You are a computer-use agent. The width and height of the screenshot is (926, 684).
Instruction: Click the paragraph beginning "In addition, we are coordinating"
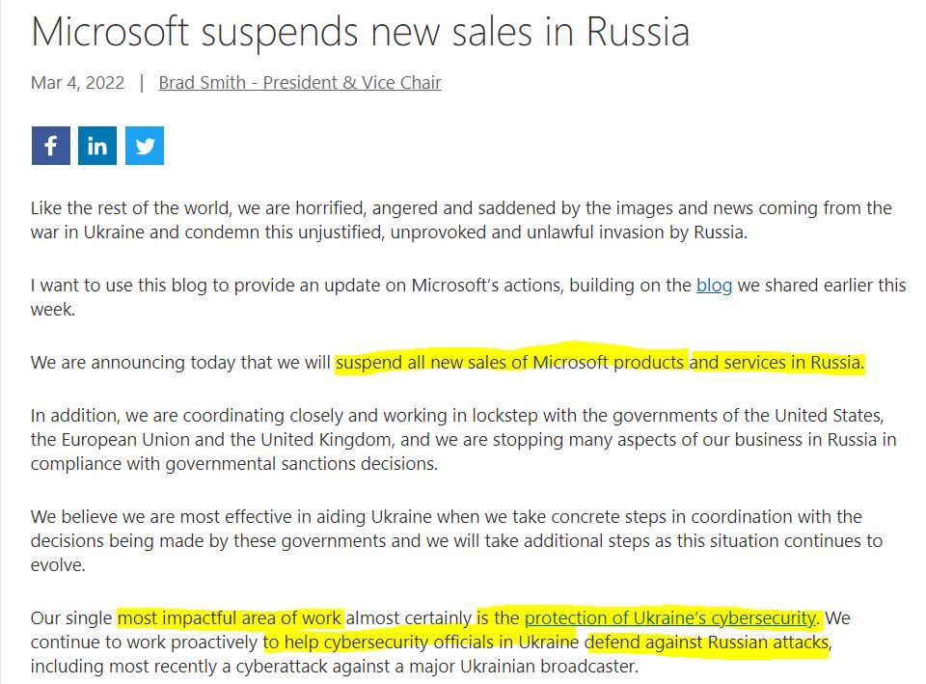coord(463,440)
